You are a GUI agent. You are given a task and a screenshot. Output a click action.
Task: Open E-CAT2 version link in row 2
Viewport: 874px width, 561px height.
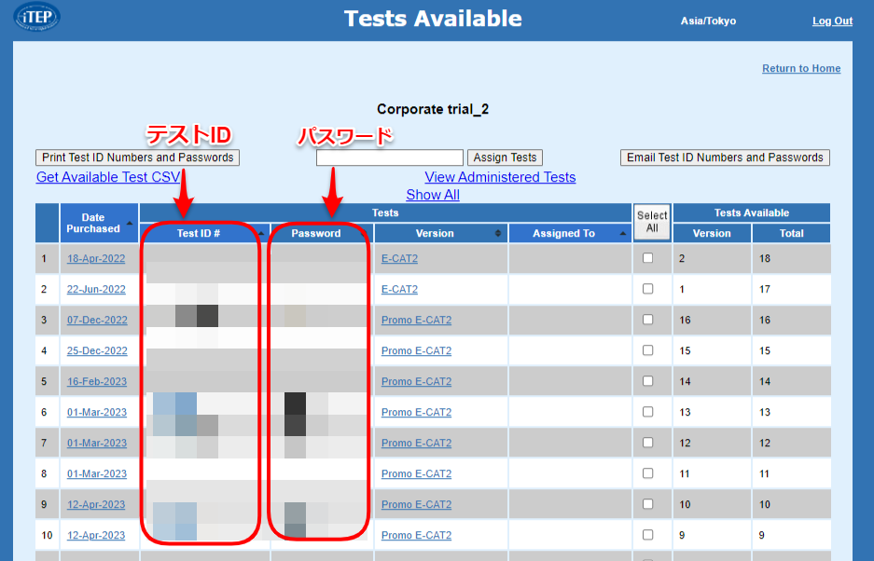399,289
